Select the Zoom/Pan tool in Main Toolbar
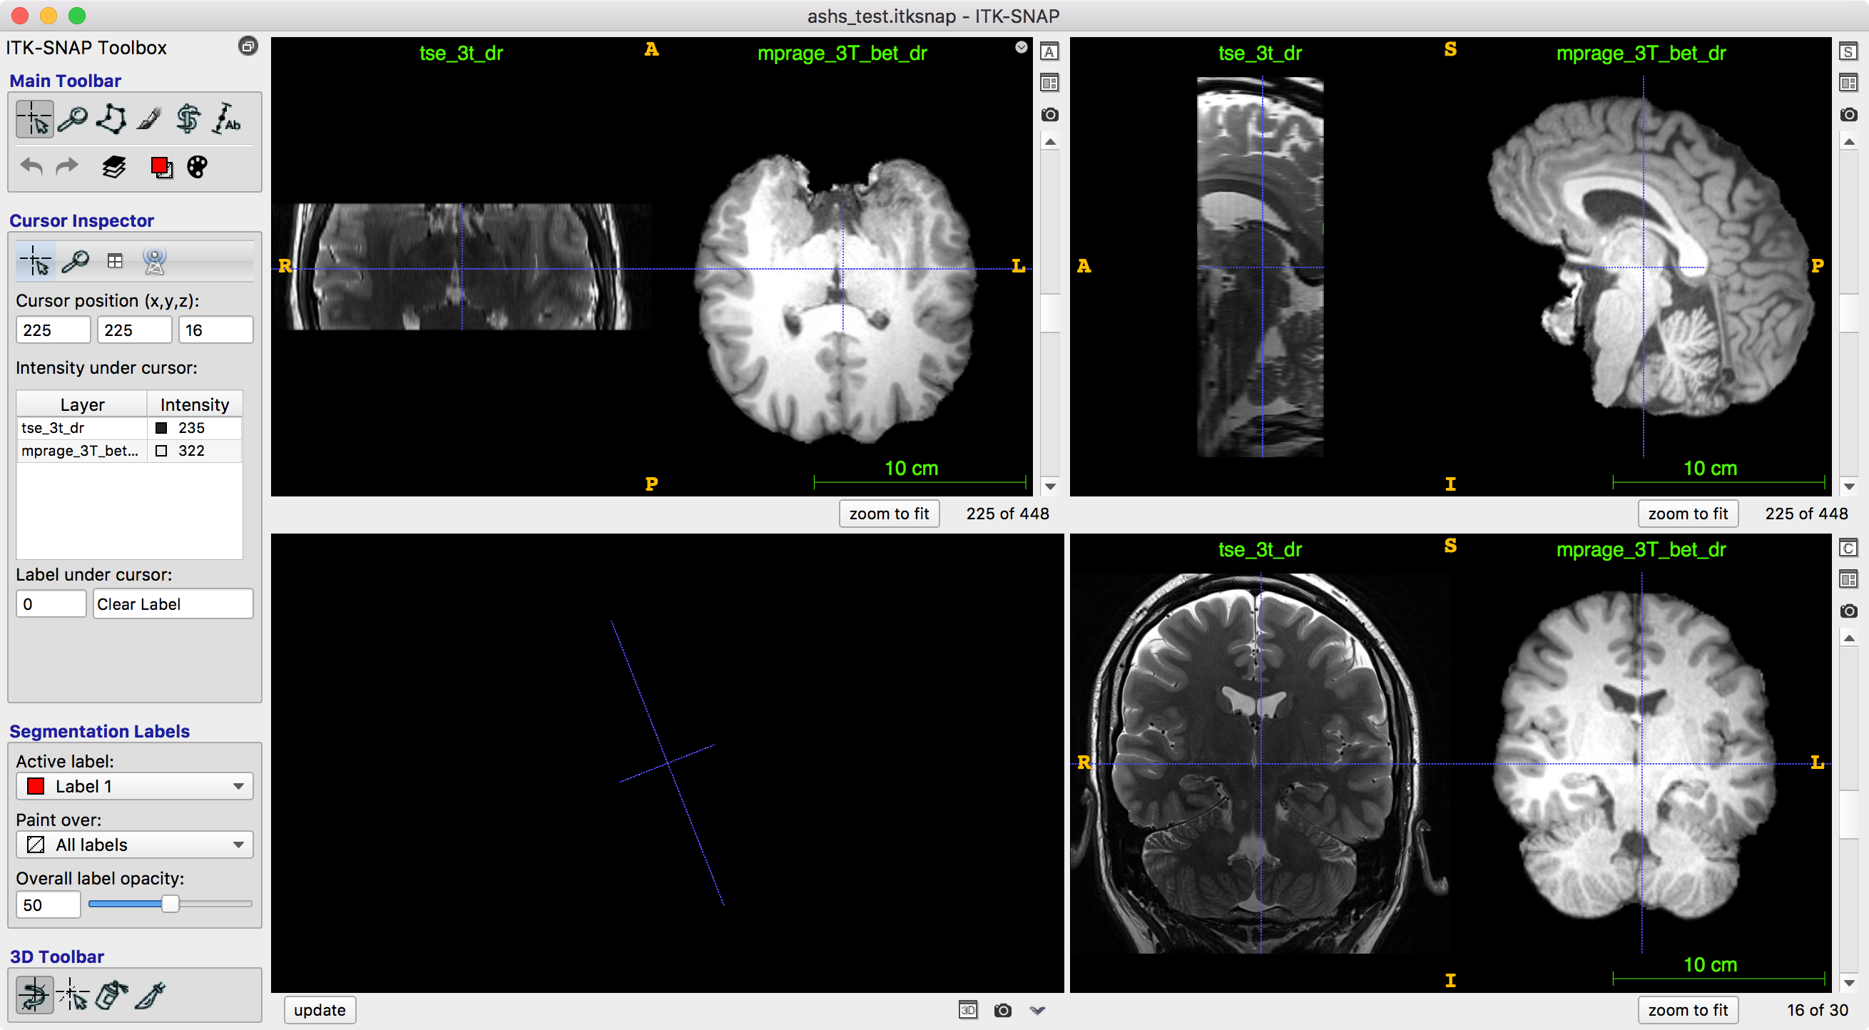This screenshot has height=1030, width=1869. [73, 118]
